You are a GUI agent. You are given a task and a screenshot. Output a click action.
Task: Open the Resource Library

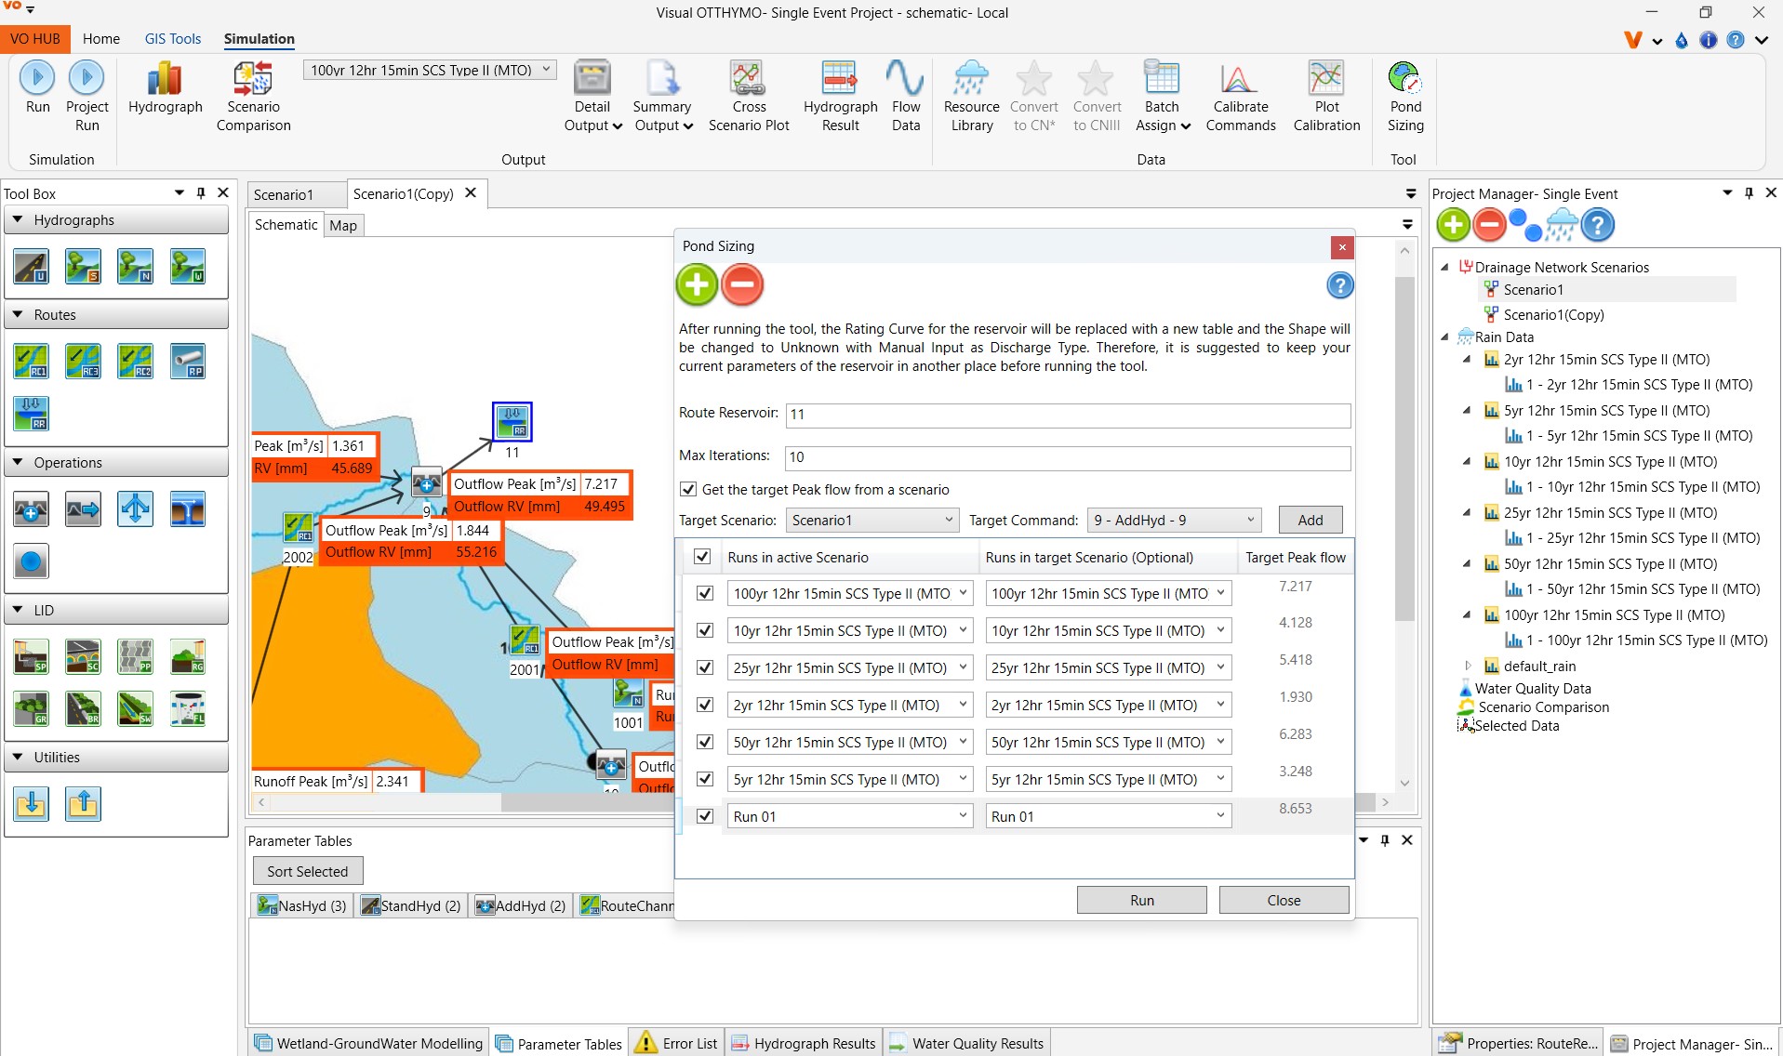(x=971, y=97)
